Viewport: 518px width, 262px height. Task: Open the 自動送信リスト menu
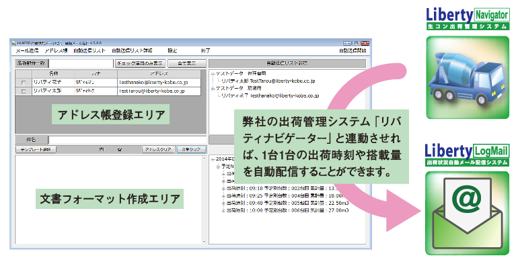(89, 51)
